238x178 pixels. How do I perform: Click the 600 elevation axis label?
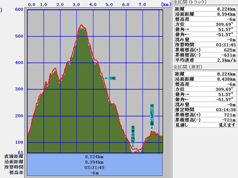[x=19, y=9]
